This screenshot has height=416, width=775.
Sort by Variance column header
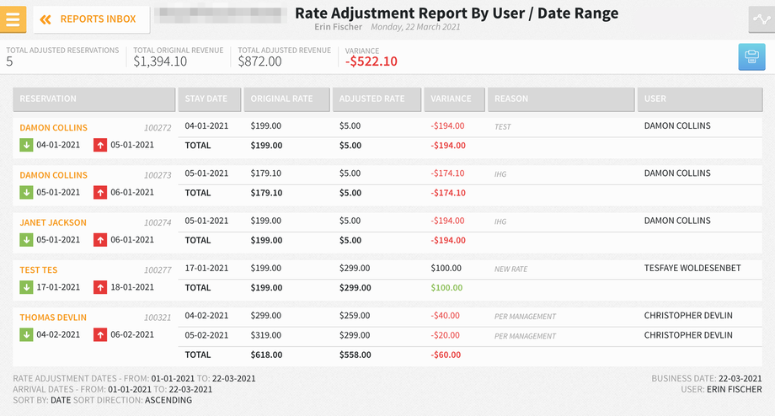tap(454, 99)
